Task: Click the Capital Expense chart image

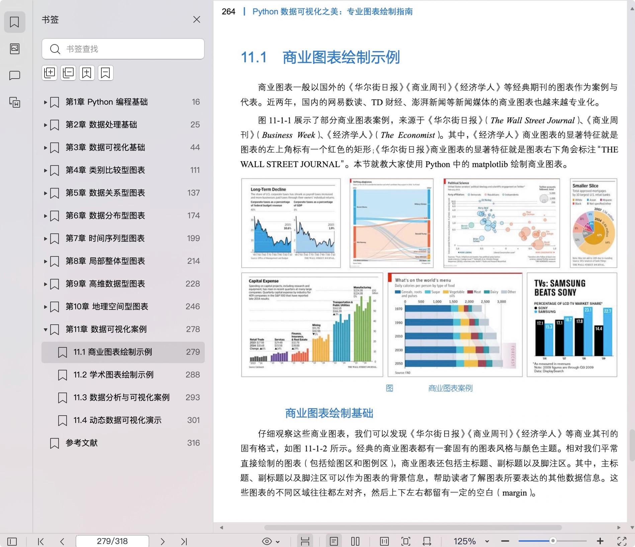Action: coord(312,325)
